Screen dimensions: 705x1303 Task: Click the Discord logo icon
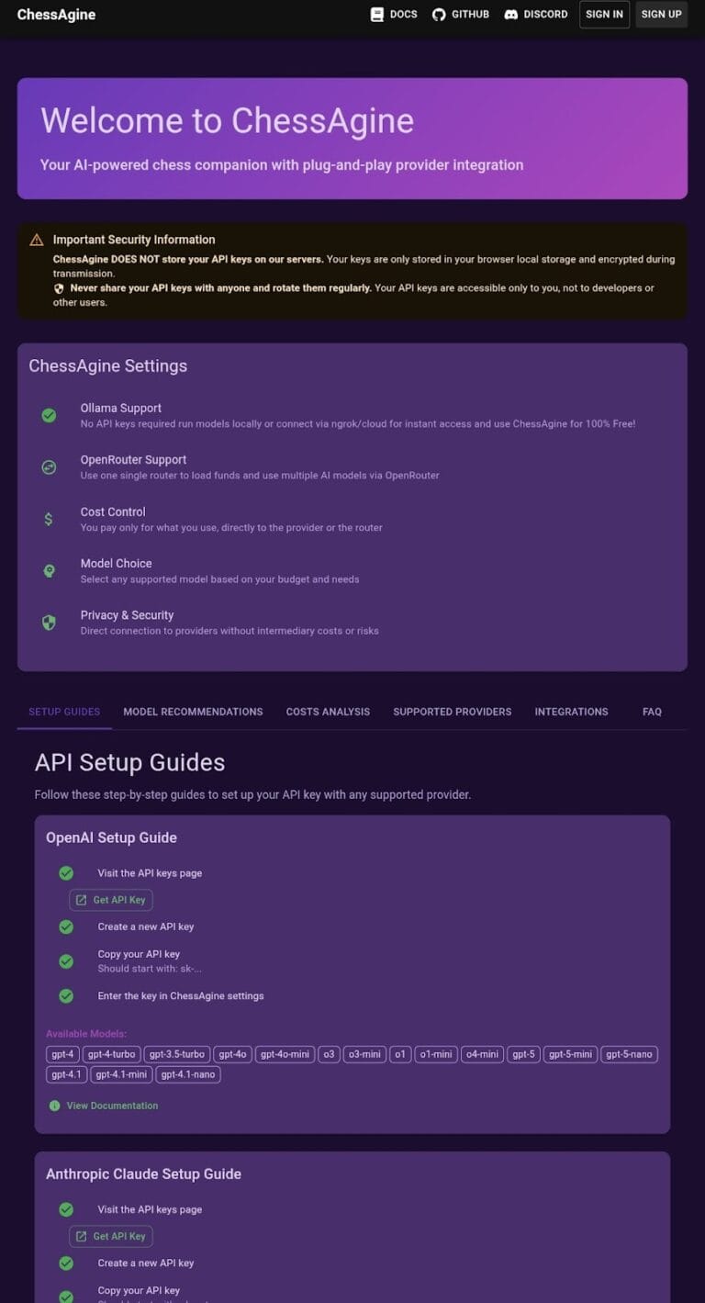[x=511, y=15]
